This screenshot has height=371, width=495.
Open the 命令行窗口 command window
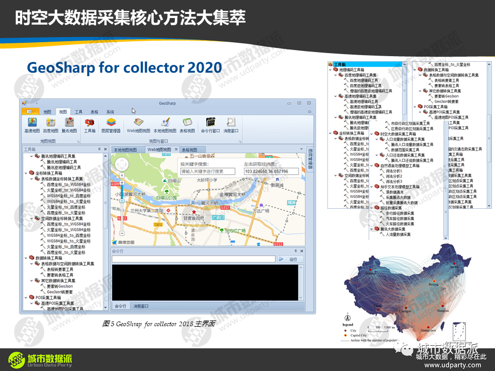point(210,125)
